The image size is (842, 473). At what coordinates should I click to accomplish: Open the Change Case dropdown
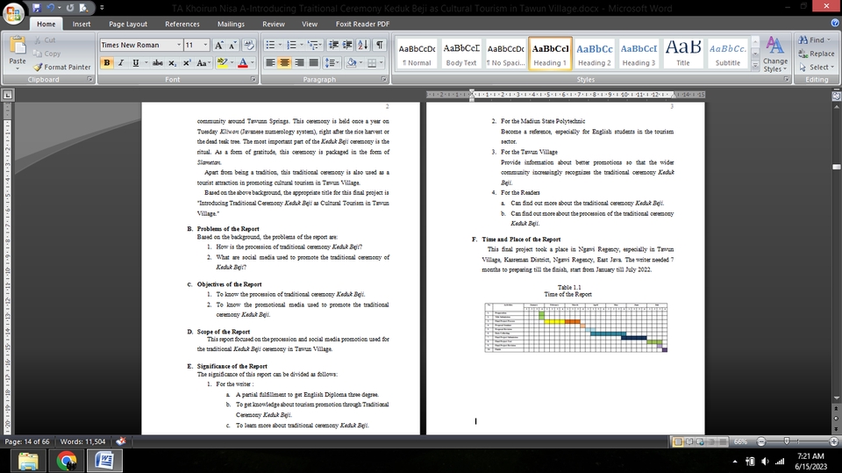pos(203,63)
